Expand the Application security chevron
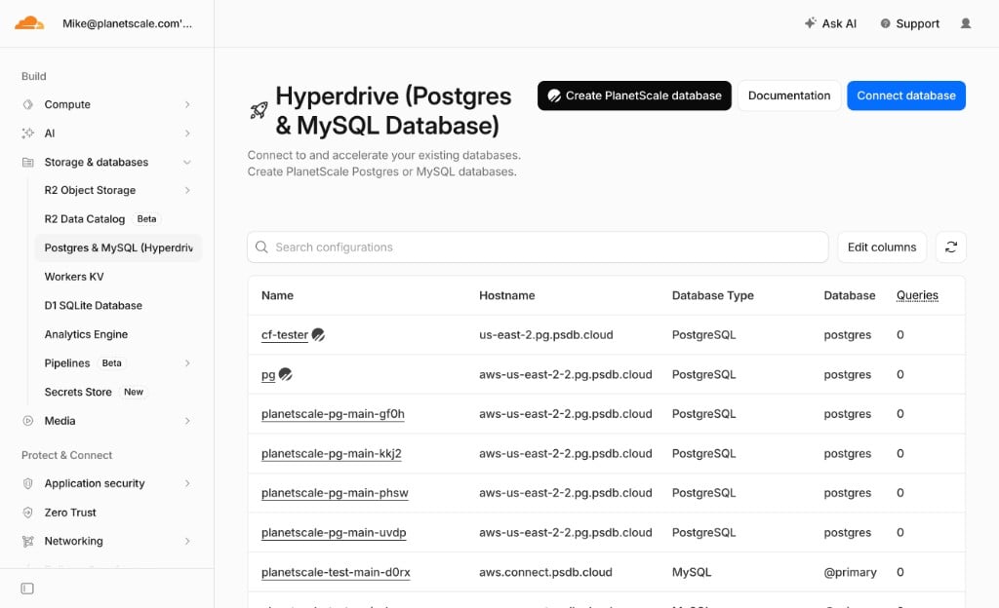This screenshot has width=999, height=608. point(187,483)
